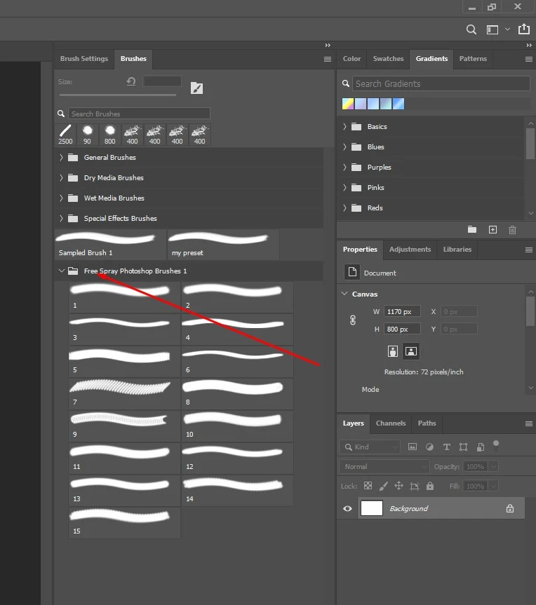
Task: Collapse the Canvas section
Action: click(344, 294)
